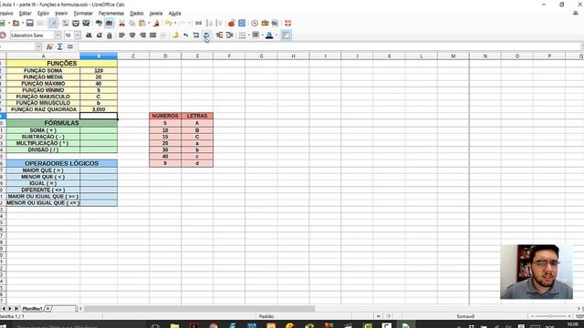Image resolution: width=584 pixels, height=328 pixels.
Task: Open the Liberation Sans font name dropdown
Action: (x=57, y=35)
